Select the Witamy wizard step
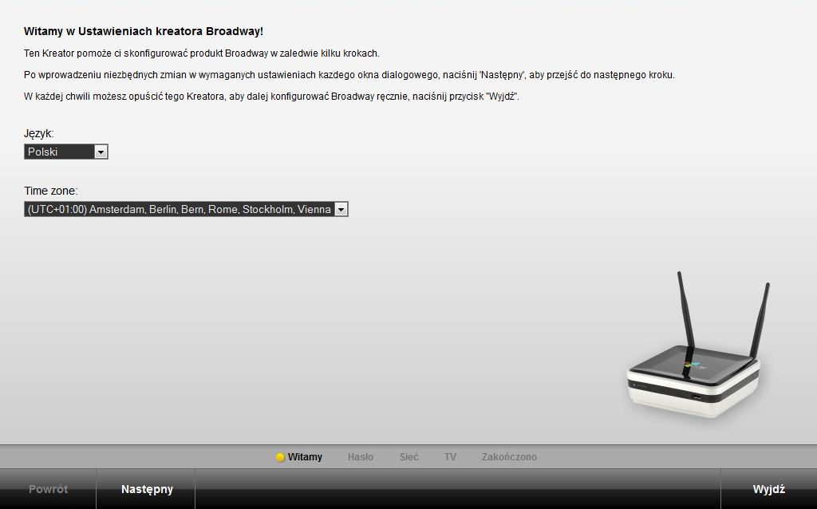 pos(305,457)
